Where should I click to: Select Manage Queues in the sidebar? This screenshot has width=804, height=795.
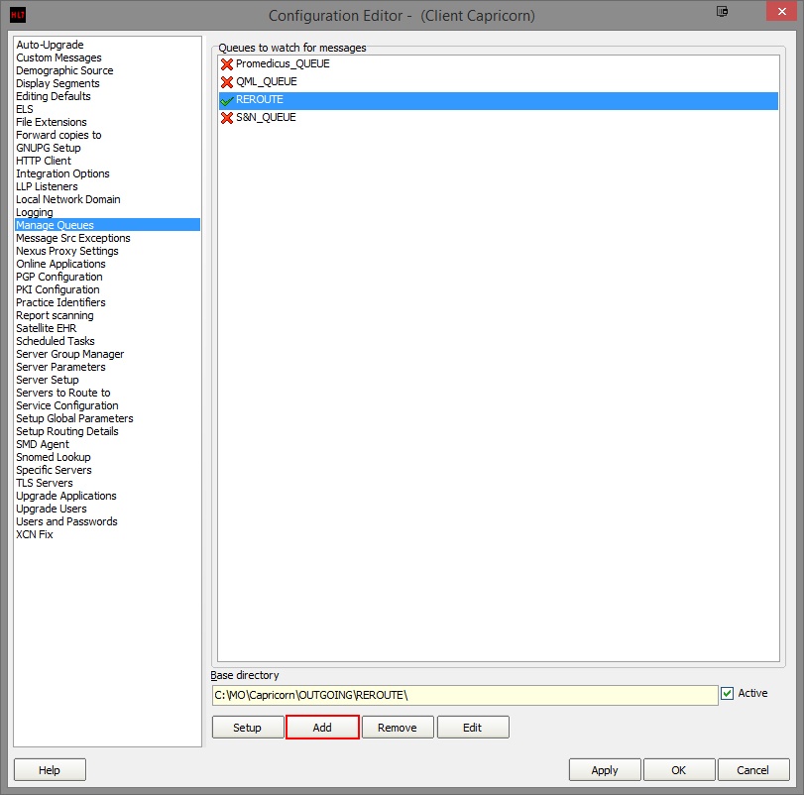pyautogui.click(x=108, y=225)
